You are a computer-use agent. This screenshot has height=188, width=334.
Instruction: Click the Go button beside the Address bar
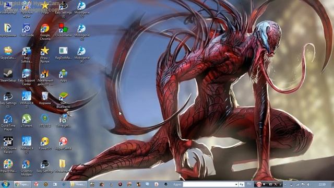pos(241,184)
